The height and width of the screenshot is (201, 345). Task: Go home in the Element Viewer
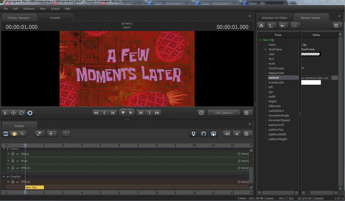point(261,26)
